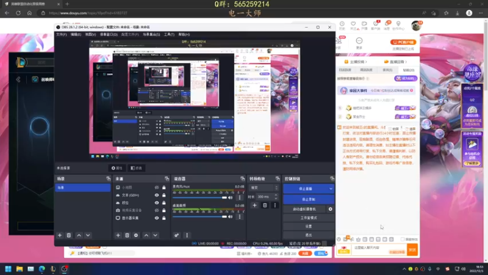
Task: Move scene down with Scenes panel down arrow
Action: (88, 235)
